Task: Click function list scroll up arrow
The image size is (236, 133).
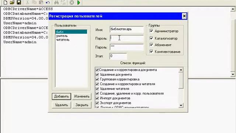Action: click(x=181, y=70)
